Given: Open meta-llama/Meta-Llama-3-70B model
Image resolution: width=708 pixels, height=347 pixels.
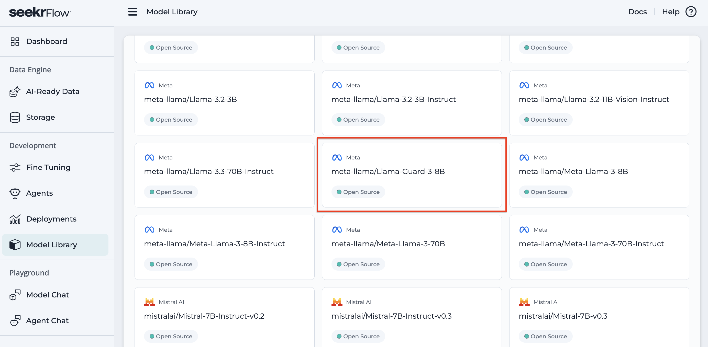Looking at the screenshot, I should 412,247.
